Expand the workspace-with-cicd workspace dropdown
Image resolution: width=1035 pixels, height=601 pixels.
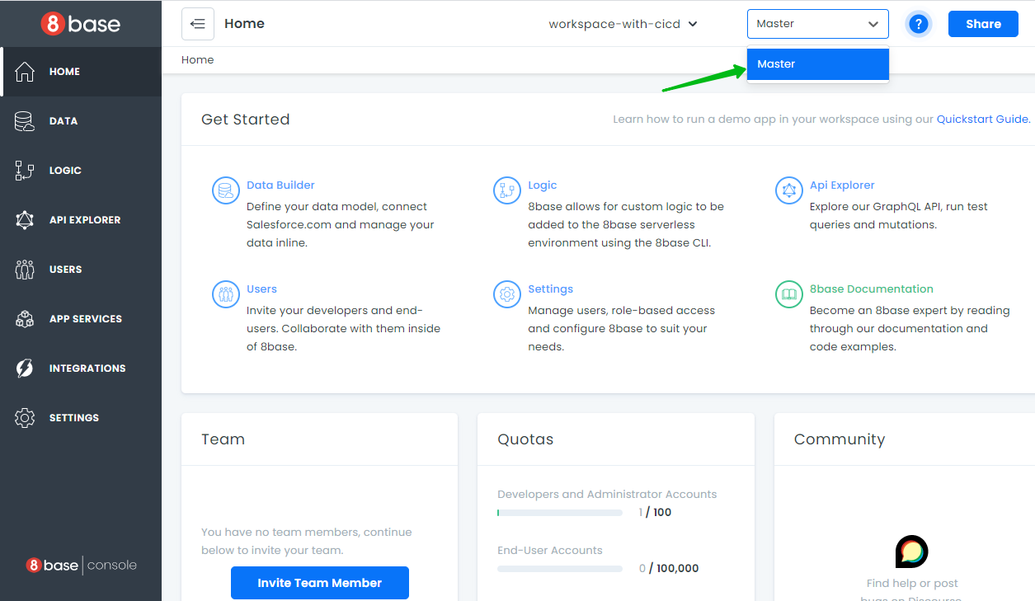623,24
